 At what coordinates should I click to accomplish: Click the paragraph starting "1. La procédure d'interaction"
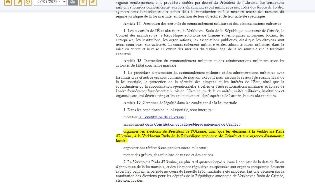pyautogui.click(x=200, y=84)
